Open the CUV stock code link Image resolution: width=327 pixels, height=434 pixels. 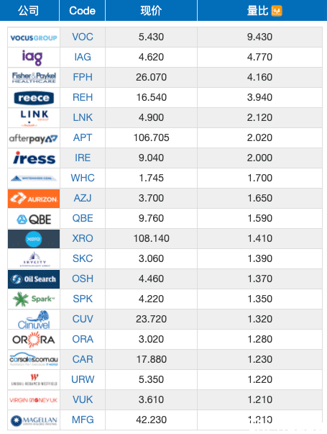(83, 319)
